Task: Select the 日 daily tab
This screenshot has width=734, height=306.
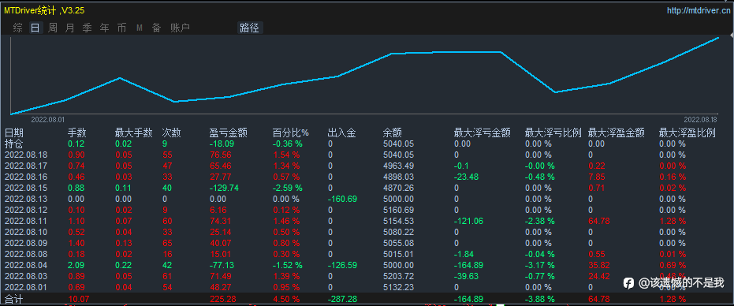Action: point(35,28)
